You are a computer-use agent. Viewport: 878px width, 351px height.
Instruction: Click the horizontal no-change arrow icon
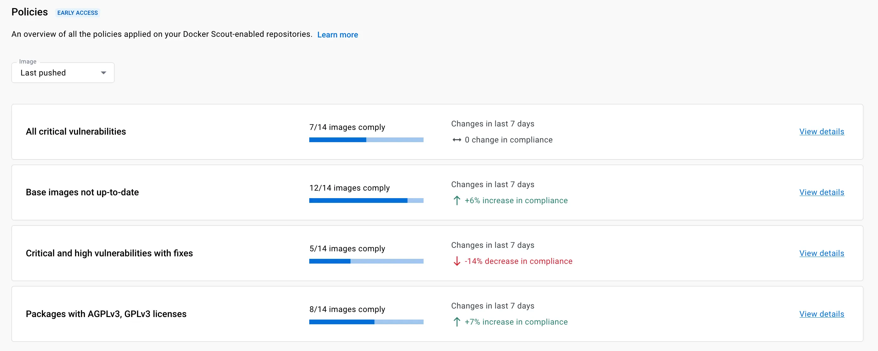pos(457,140)
